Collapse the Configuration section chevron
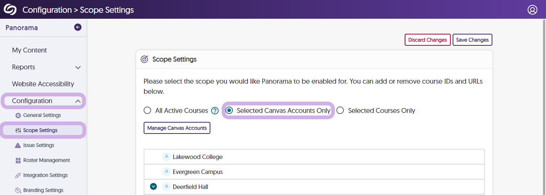Image resolution: width=546 pixels, height=195 pixels. (x=78, y=101)
